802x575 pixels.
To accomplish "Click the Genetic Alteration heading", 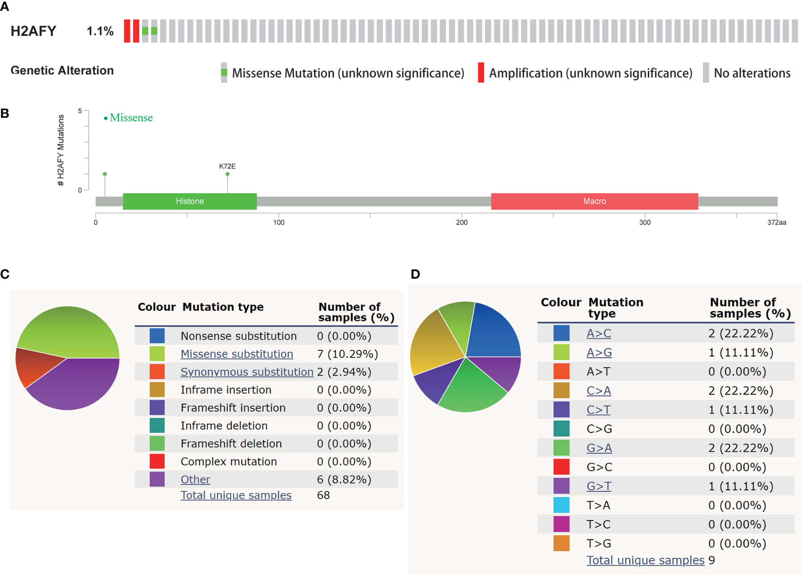I will (62, 70).
